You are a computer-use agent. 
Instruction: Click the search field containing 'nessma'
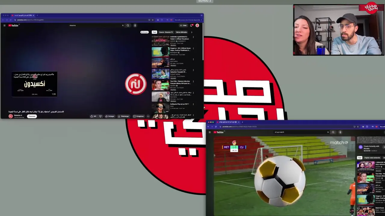click(95, 25)
